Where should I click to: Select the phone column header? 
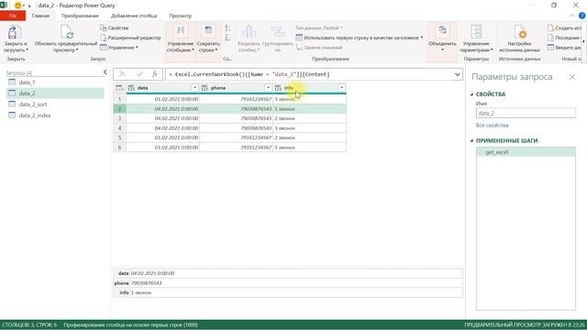(x=237, y=88)
